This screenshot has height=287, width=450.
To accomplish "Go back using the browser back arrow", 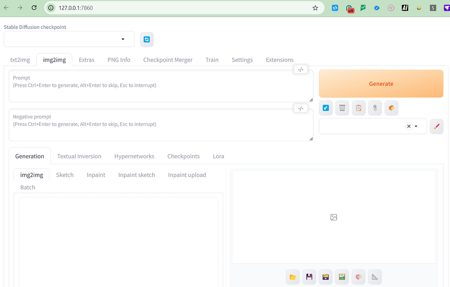I will click(x=6, y=8).
